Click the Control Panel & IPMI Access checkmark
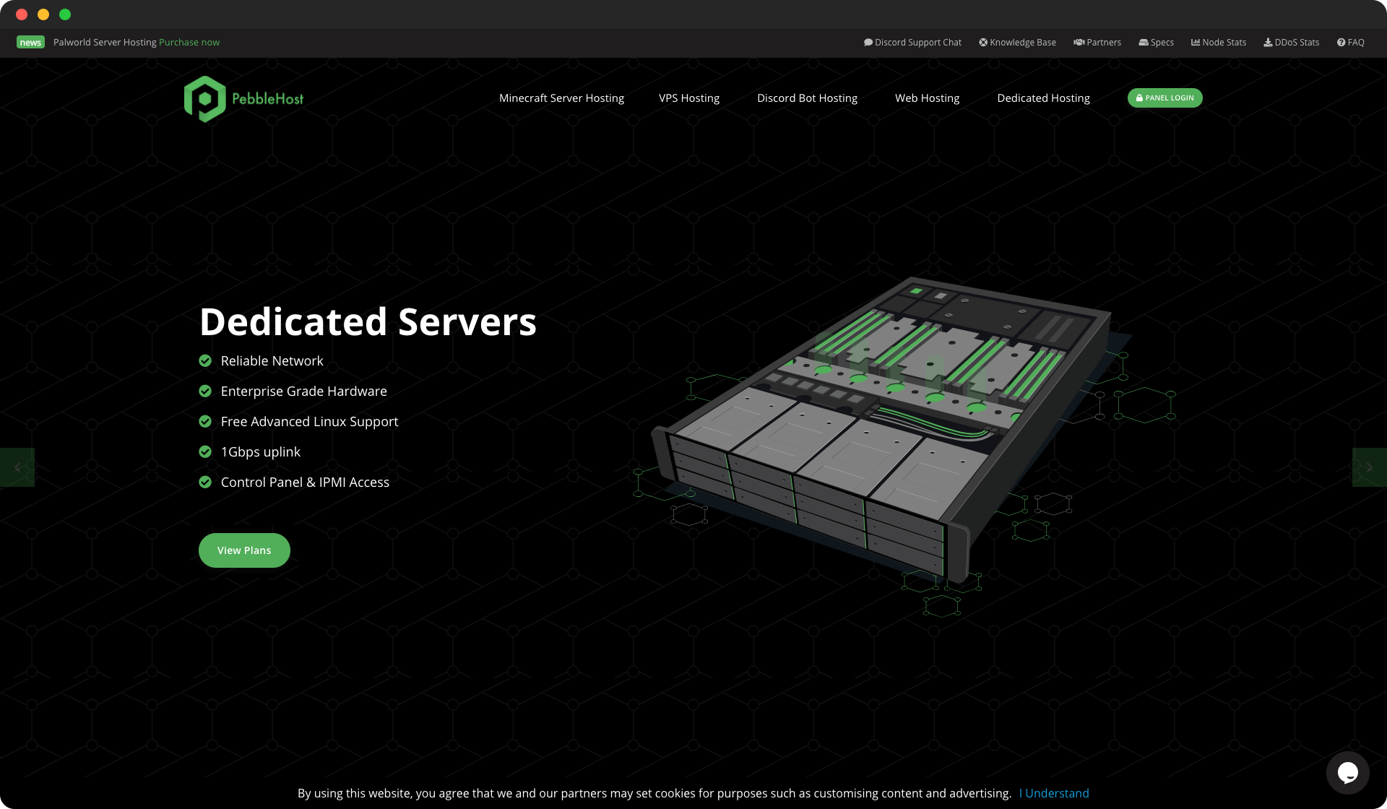 pos(205,483)
